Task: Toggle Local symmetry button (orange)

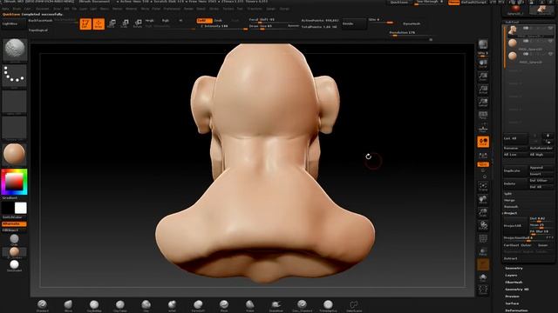Action: (483, 142)
